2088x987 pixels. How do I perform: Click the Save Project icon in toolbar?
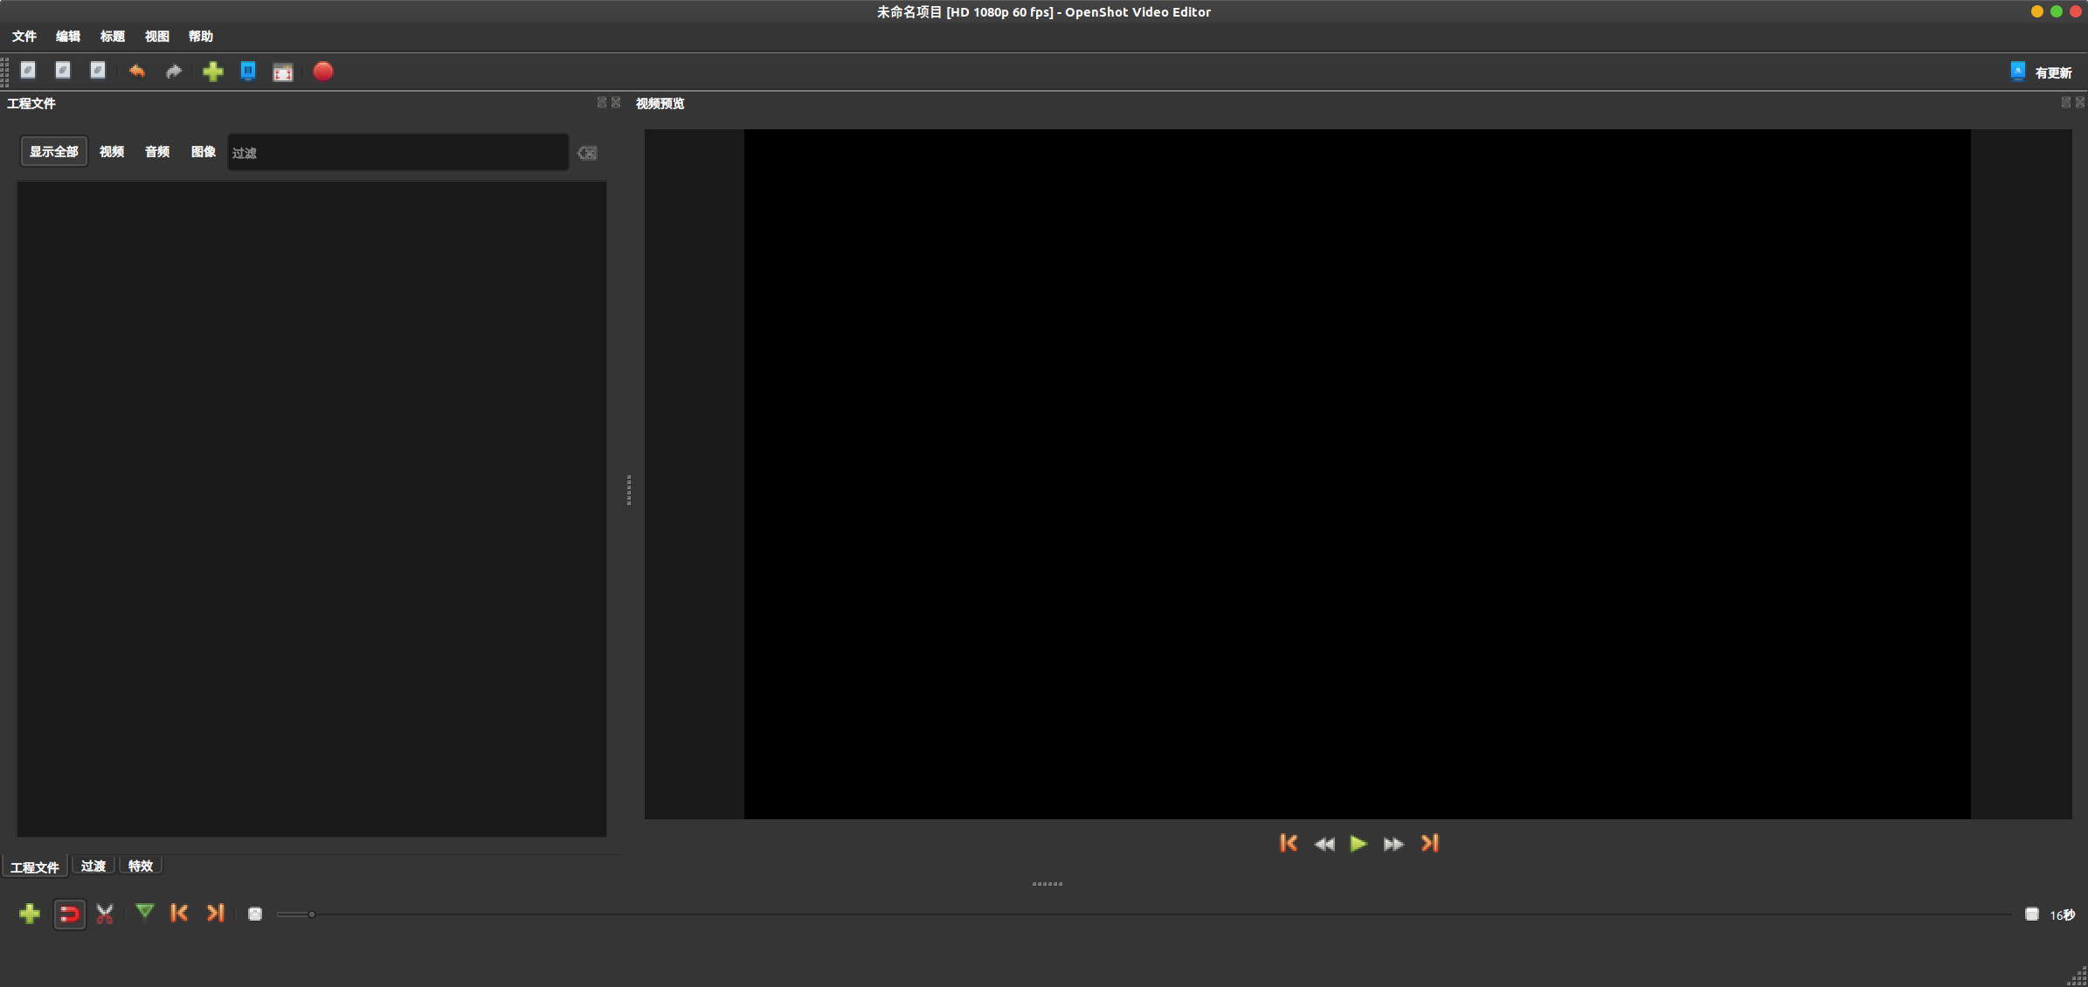[x=98, y=71]
